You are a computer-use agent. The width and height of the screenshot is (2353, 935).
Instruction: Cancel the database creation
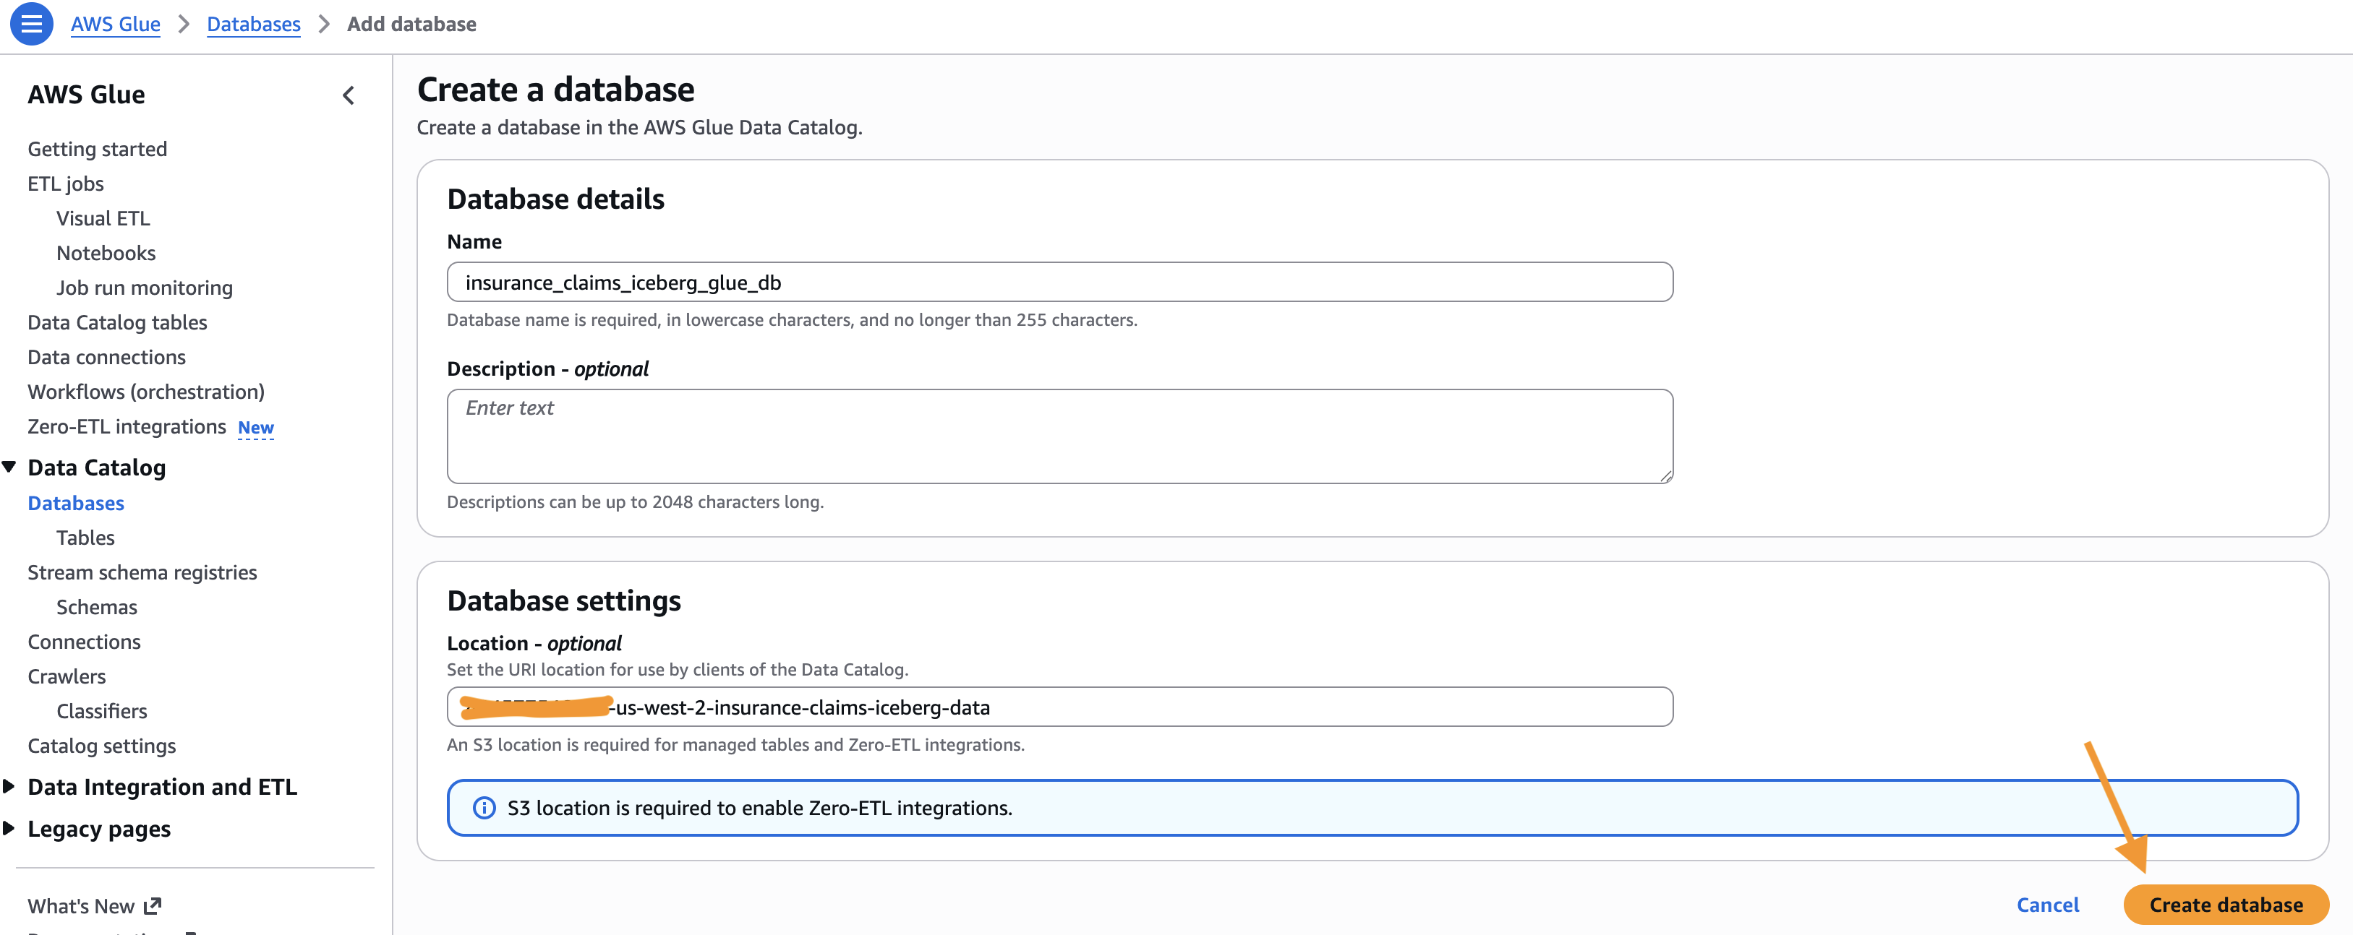[x=2047, y=905]
